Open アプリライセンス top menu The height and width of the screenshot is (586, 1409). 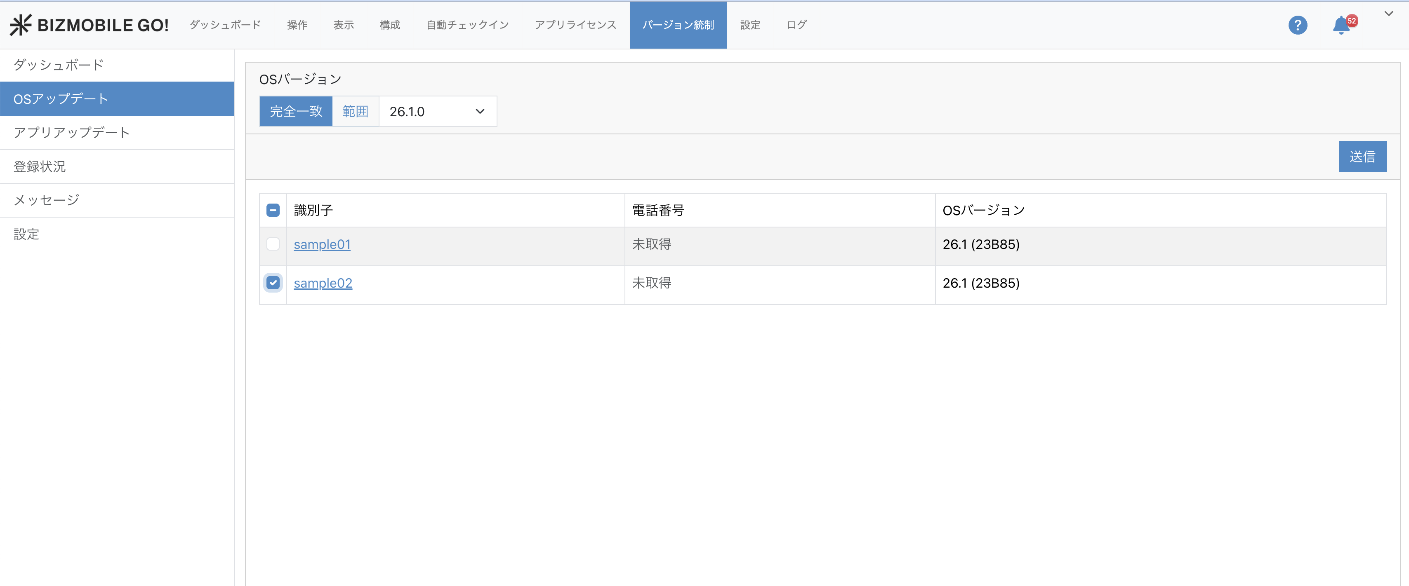pos(575,25)
